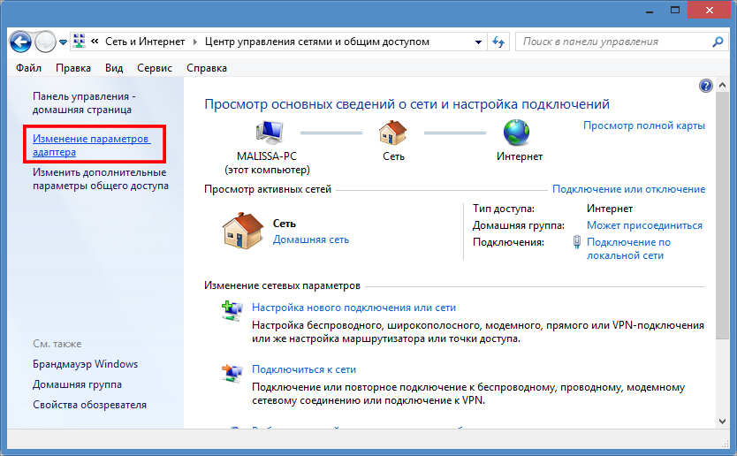Click the vertical scrollbar thumb
The width and height of the screenshot is (737, 456).
point(723,216)
